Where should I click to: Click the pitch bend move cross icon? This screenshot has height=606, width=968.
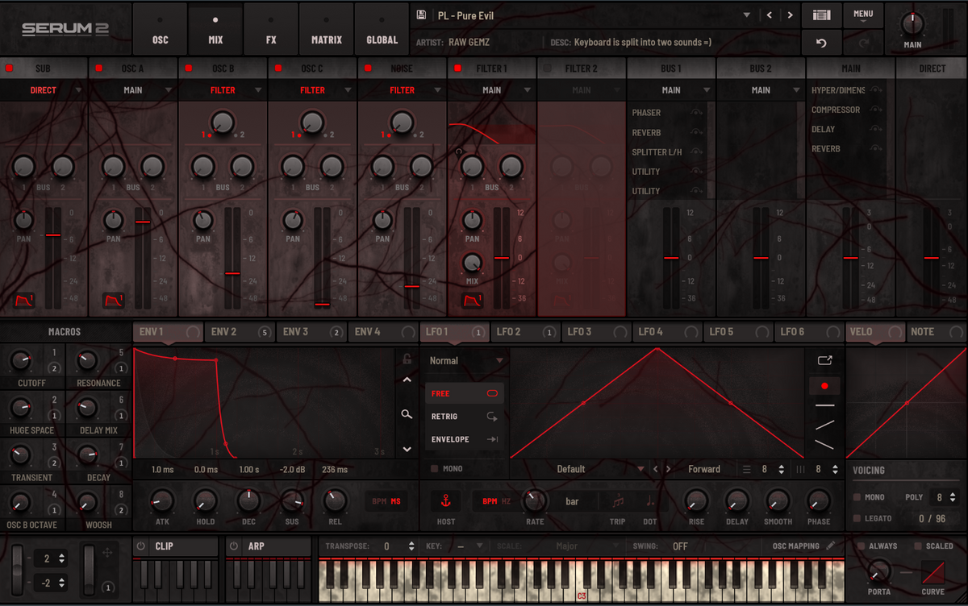107,553
